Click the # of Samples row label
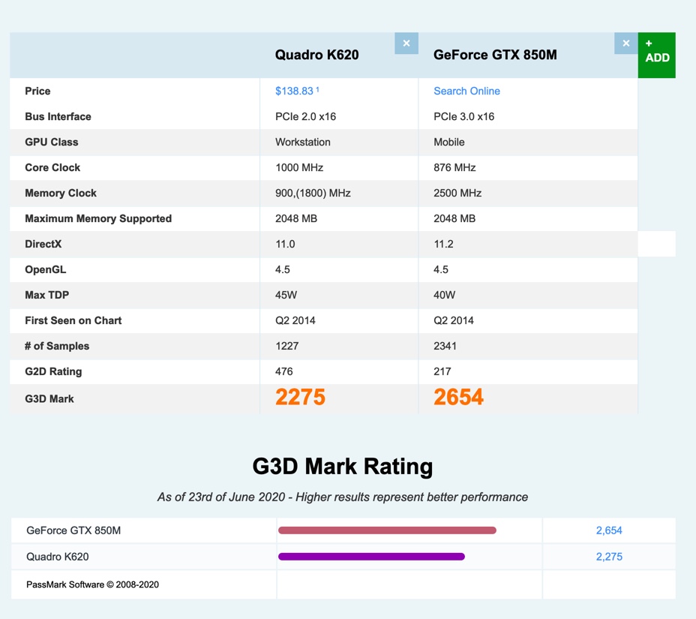Screen dimensions: 696x619 pyautogui.click(x=57, y=346)
